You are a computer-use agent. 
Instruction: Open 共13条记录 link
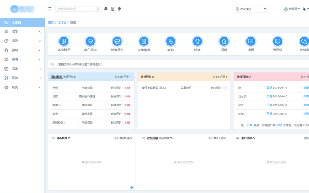point(123,77)
